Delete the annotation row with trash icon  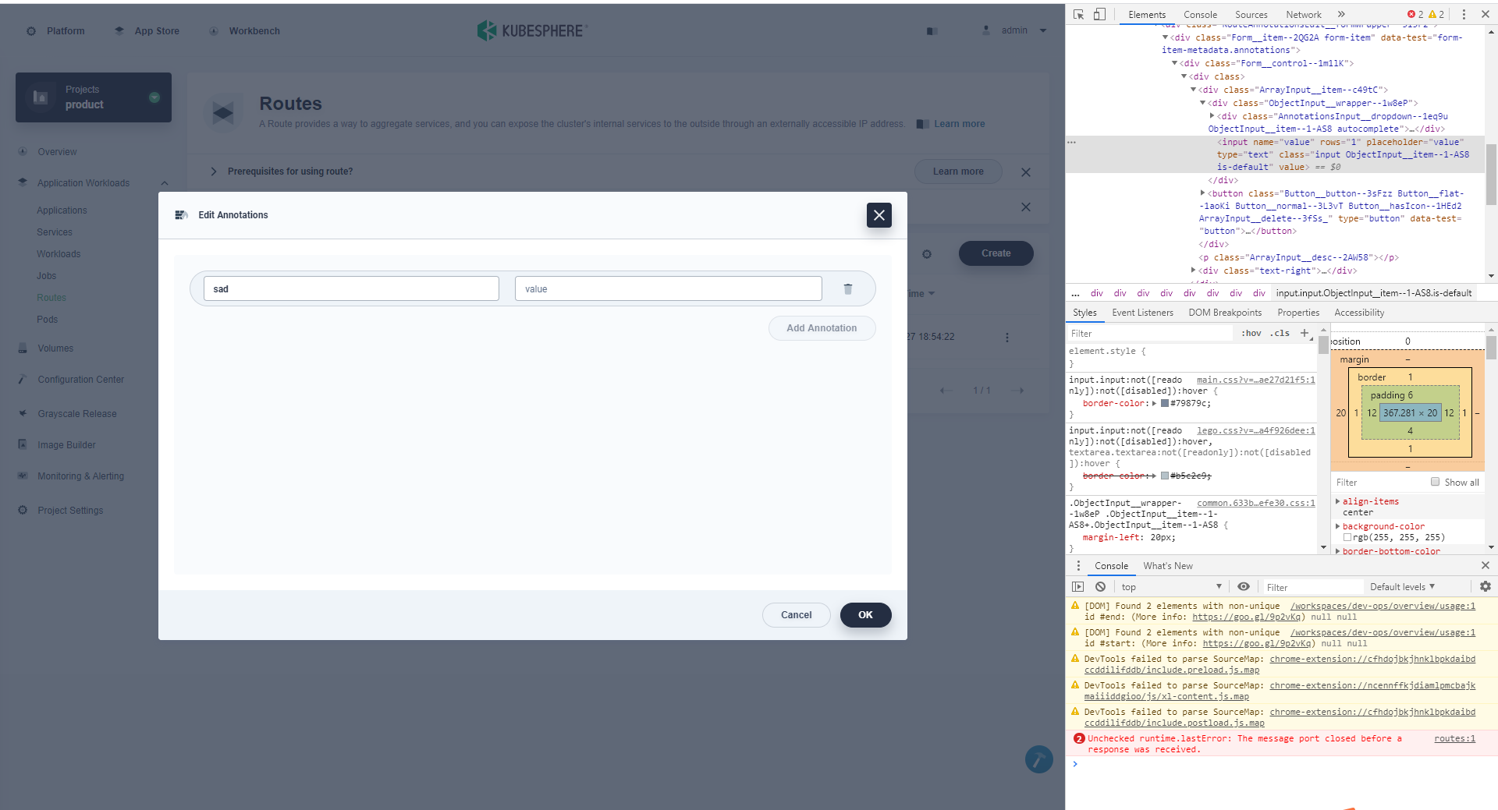coord(847,288)
